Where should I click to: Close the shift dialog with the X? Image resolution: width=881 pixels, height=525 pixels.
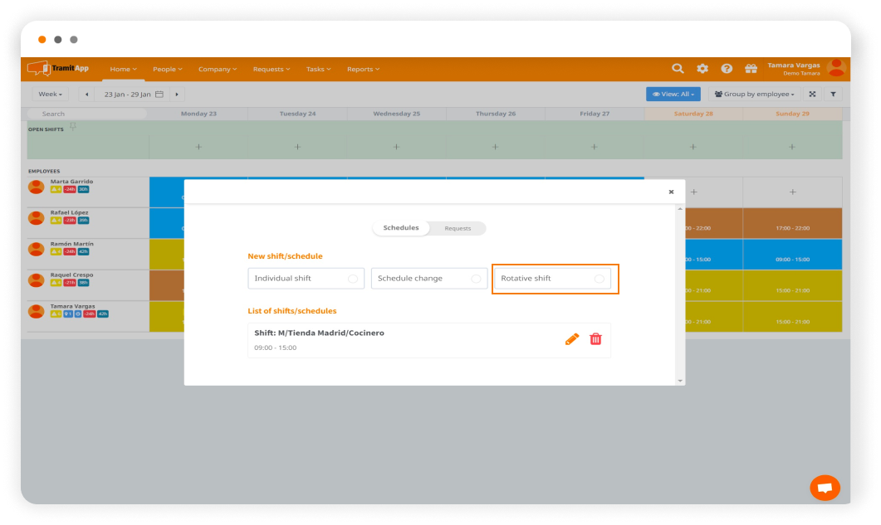671,192
